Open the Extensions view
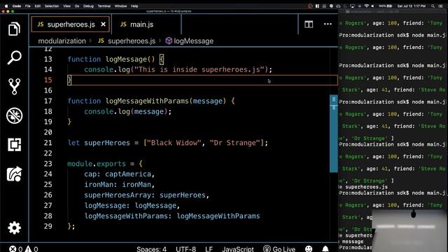Image resolution: width=448 pixels, height=252 pixels. tap(14, 145)
